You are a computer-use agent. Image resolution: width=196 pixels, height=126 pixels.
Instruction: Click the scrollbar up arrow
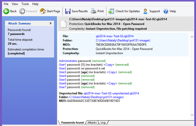pos(192,37)
